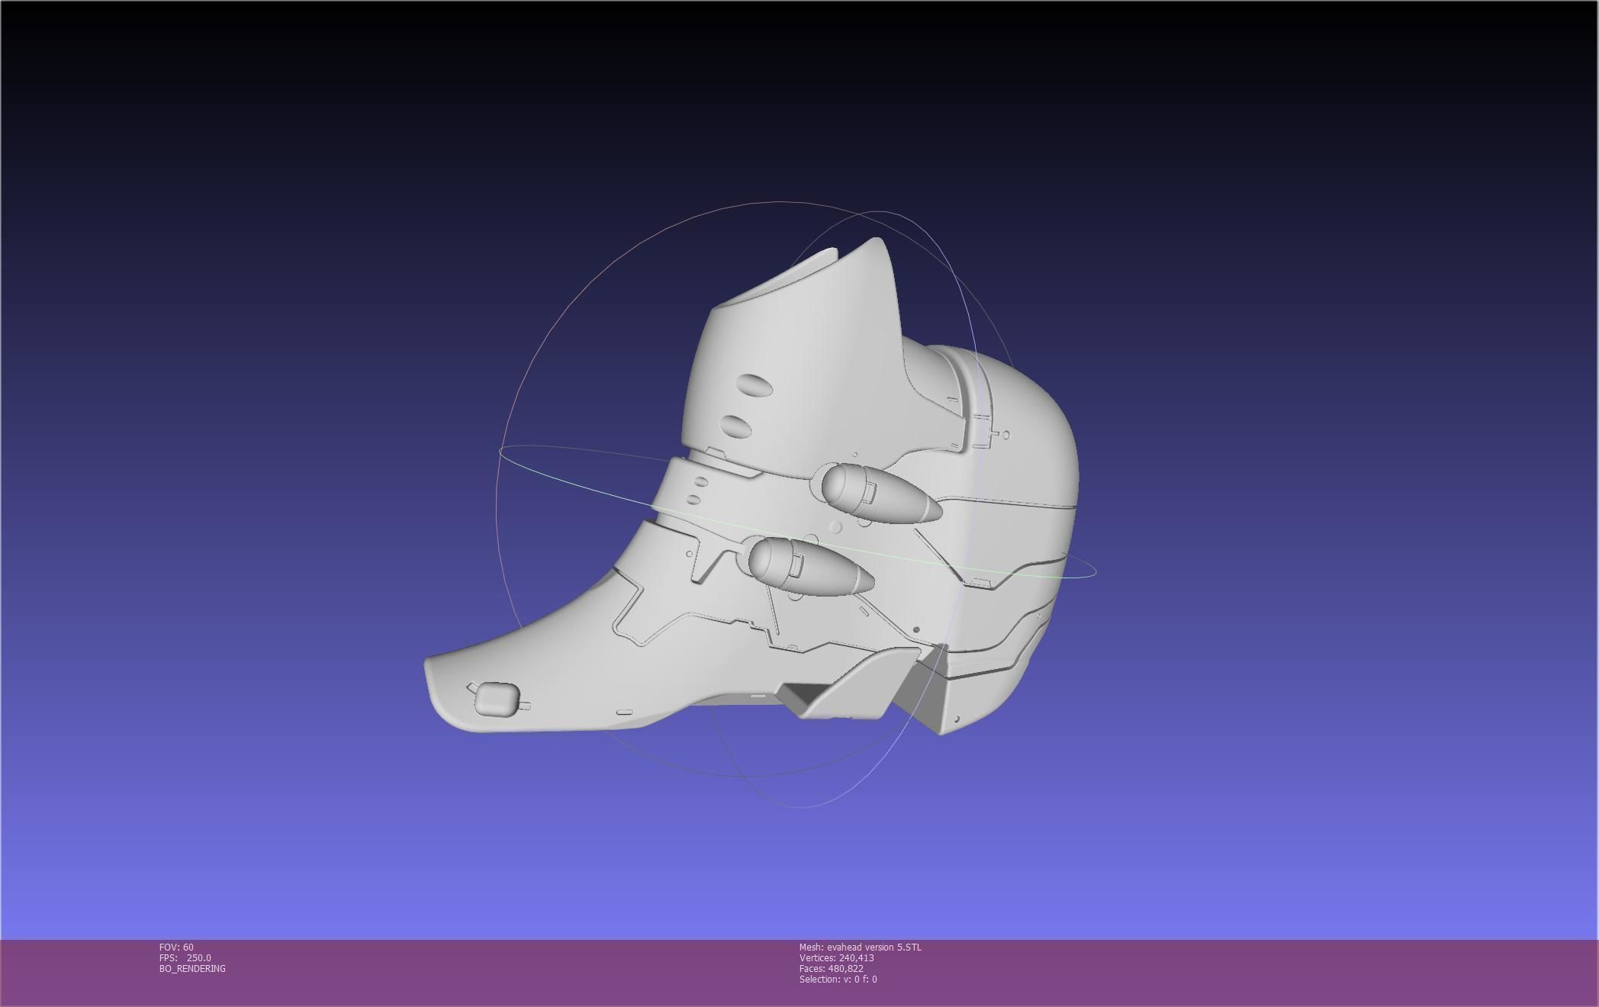
Task: Click the Selection: v: 0 f: 0 text
Action: pos(838,979)
